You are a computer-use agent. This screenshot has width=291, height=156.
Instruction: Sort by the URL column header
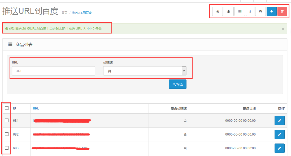coord(36,108)
